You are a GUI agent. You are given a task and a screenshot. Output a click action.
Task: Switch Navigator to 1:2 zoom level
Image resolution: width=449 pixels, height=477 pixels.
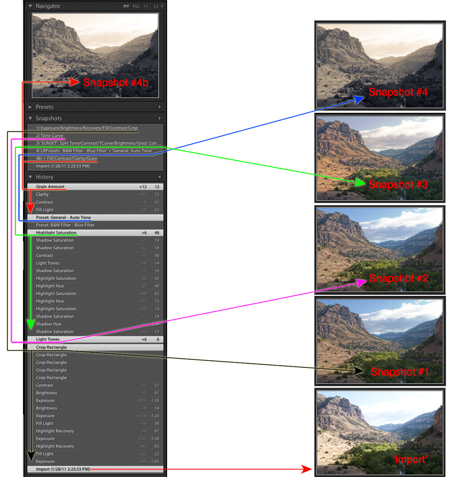point(155,6)
